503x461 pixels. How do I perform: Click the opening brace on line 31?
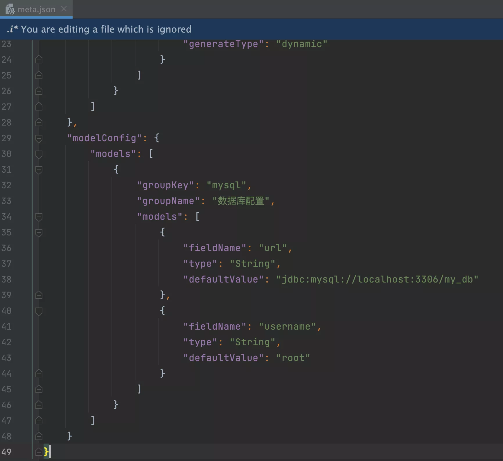click(116, 169)
